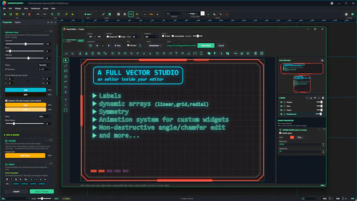Open the Data menu
Screen dimensions: 357x201
(x=53, y=8)
